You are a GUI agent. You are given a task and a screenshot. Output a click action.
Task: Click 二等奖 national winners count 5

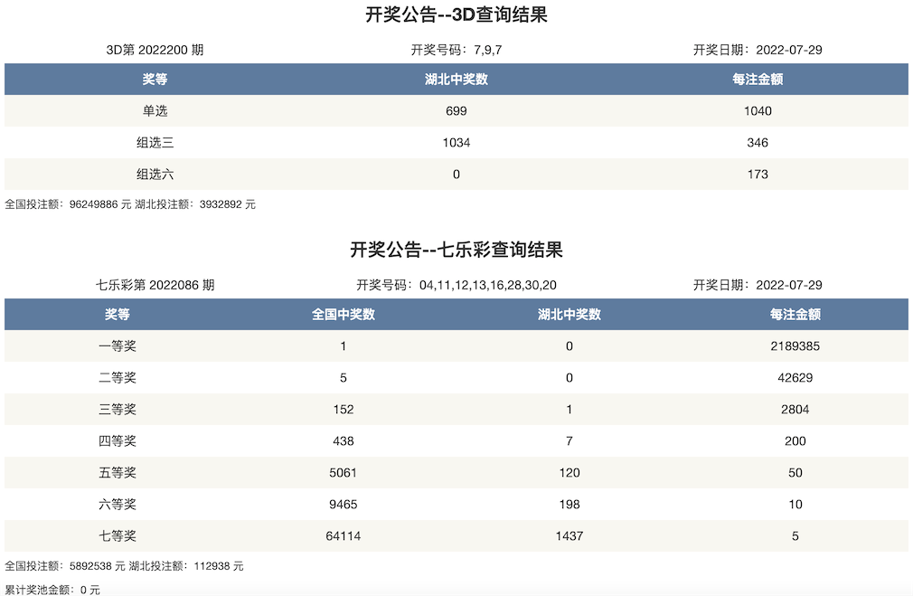point(343,377)
